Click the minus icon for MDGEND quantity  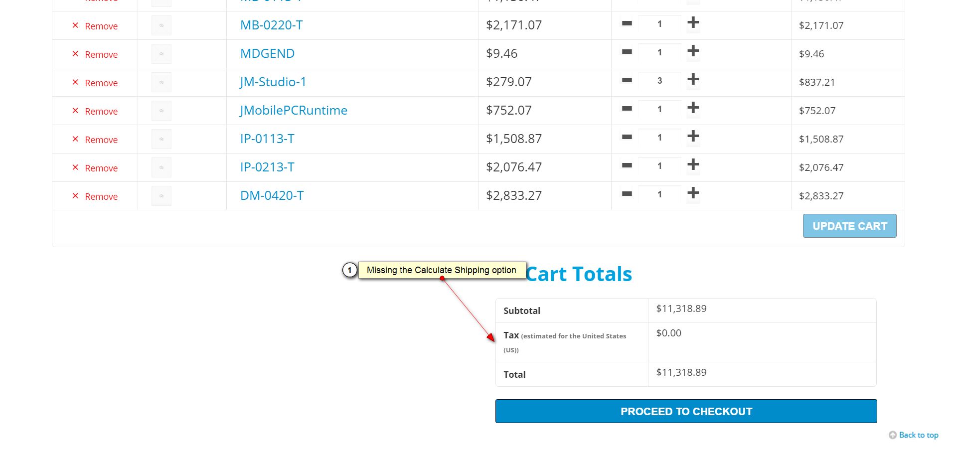pos(627,52)
